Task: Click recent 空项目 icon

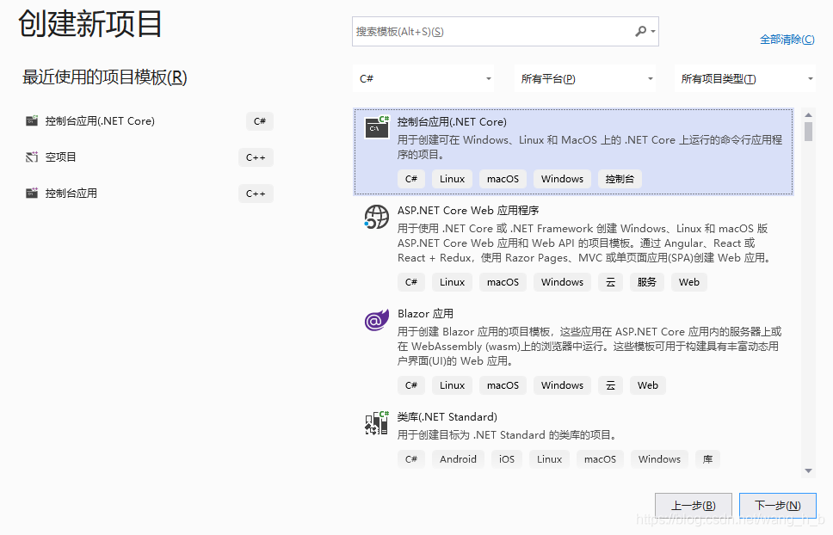Action: click(x=32, y=157)
